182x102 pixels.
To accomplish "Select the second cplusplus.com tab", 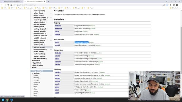I will tap(35, 2).
